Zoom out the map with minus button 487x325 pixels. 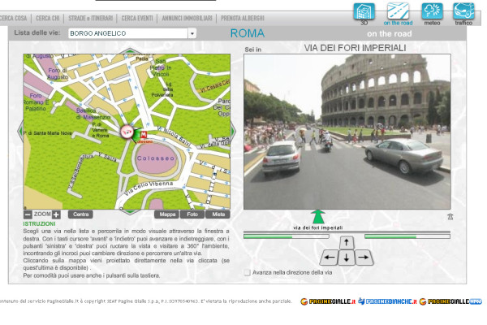28,214
